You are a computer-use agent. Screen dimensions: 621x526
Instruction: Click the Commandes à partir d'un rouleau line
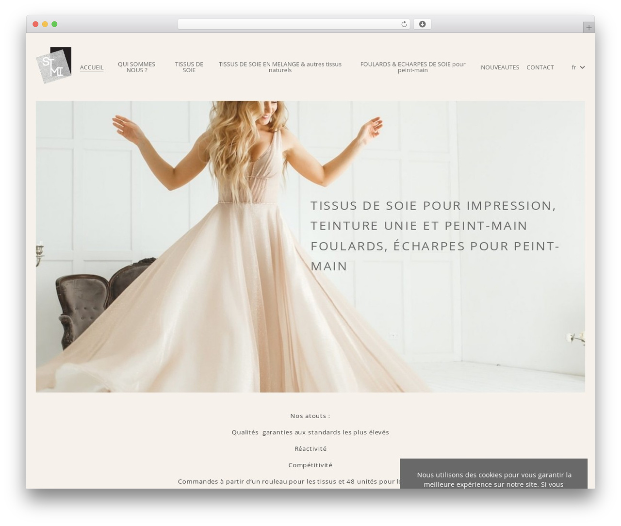[289, 481]
